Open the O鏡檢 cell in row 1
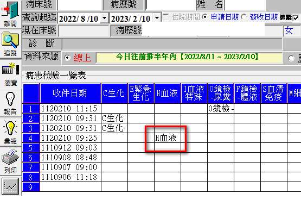 tap(221, 109)
